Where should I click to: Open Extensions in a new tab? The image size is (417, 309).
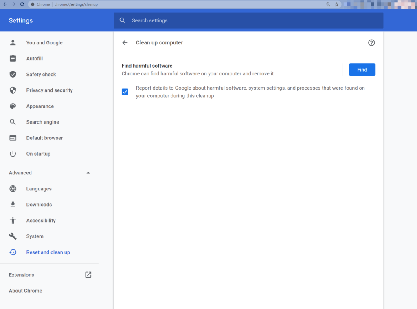[88, 275]
